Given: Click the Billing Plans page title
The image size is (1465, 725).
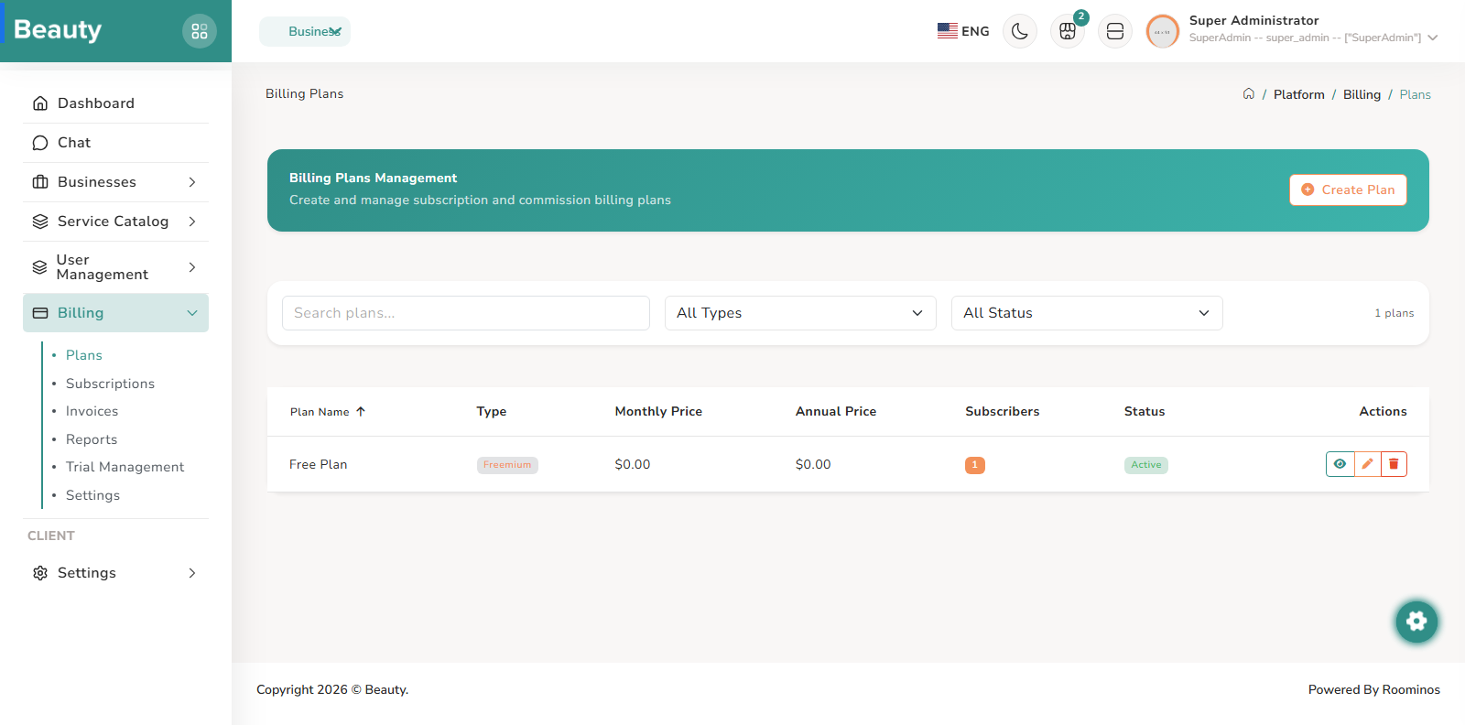Looking at the screenshot, I should tap(304, 93).
